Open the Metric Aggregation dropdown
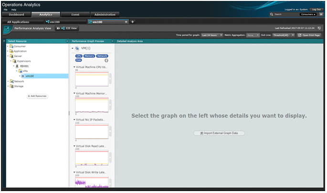This screenshot has width=327, height=193. [x=253, y=35]
